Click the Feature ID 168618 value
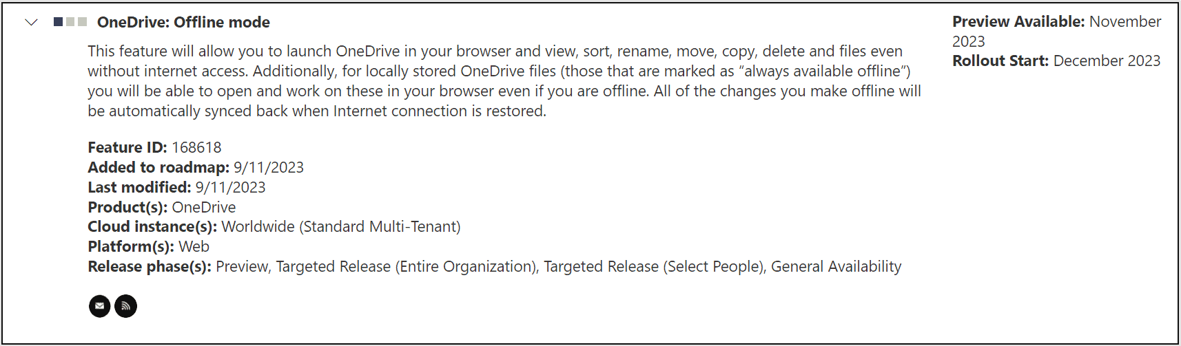The height and width of the screenshot is (346, 1181). tap(196, 147)
